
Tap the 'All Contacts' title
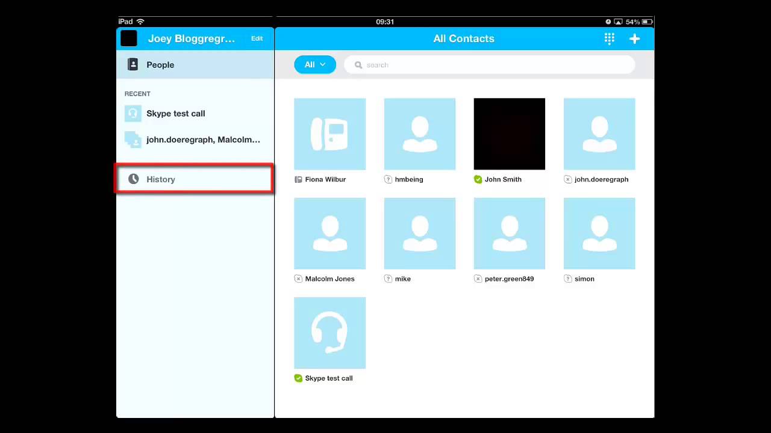click(x=464, y=38)
